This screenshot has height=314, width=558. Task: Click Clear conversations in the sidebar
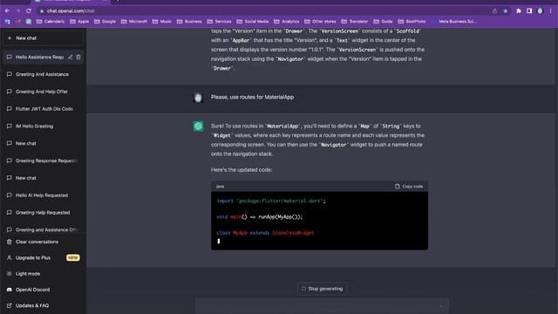click(x=43, y=242)
